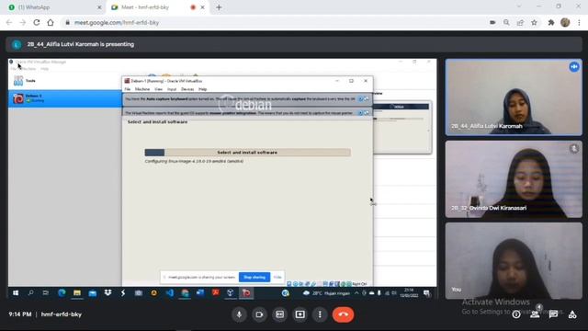Bookmark this page with the star
Viewport: 588px width, 331px height.
(x=535, y=22)
